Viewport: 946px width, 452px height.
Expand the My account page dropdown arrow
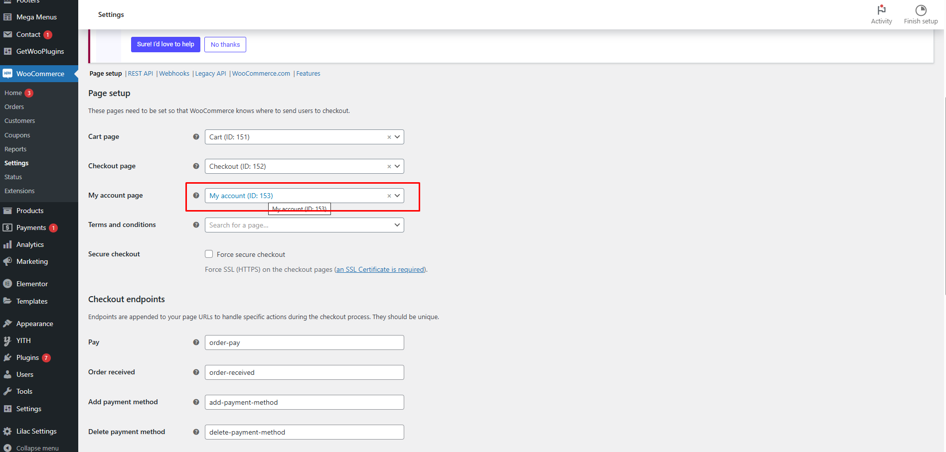click(397, 196)
